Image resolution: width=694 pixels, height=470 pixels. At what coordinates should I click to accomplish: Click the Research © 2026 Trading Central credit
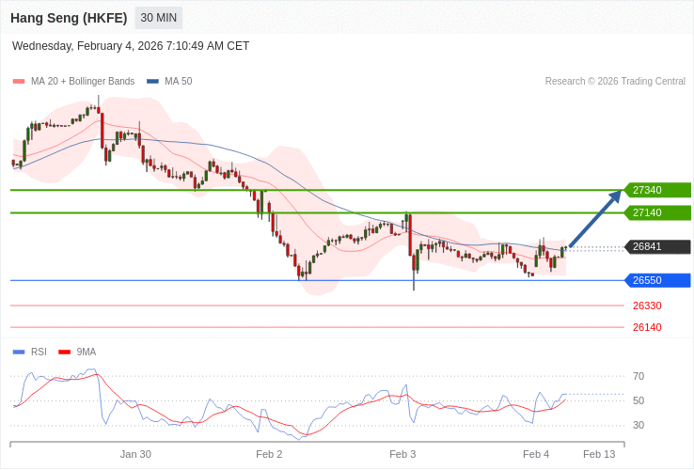pos(615,82)
